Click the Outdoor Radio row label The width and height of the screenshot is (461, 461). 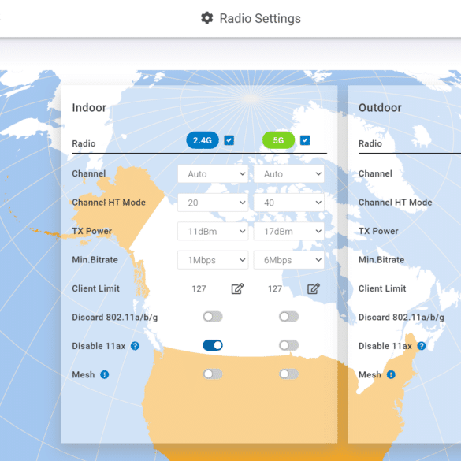click(370, 143)
